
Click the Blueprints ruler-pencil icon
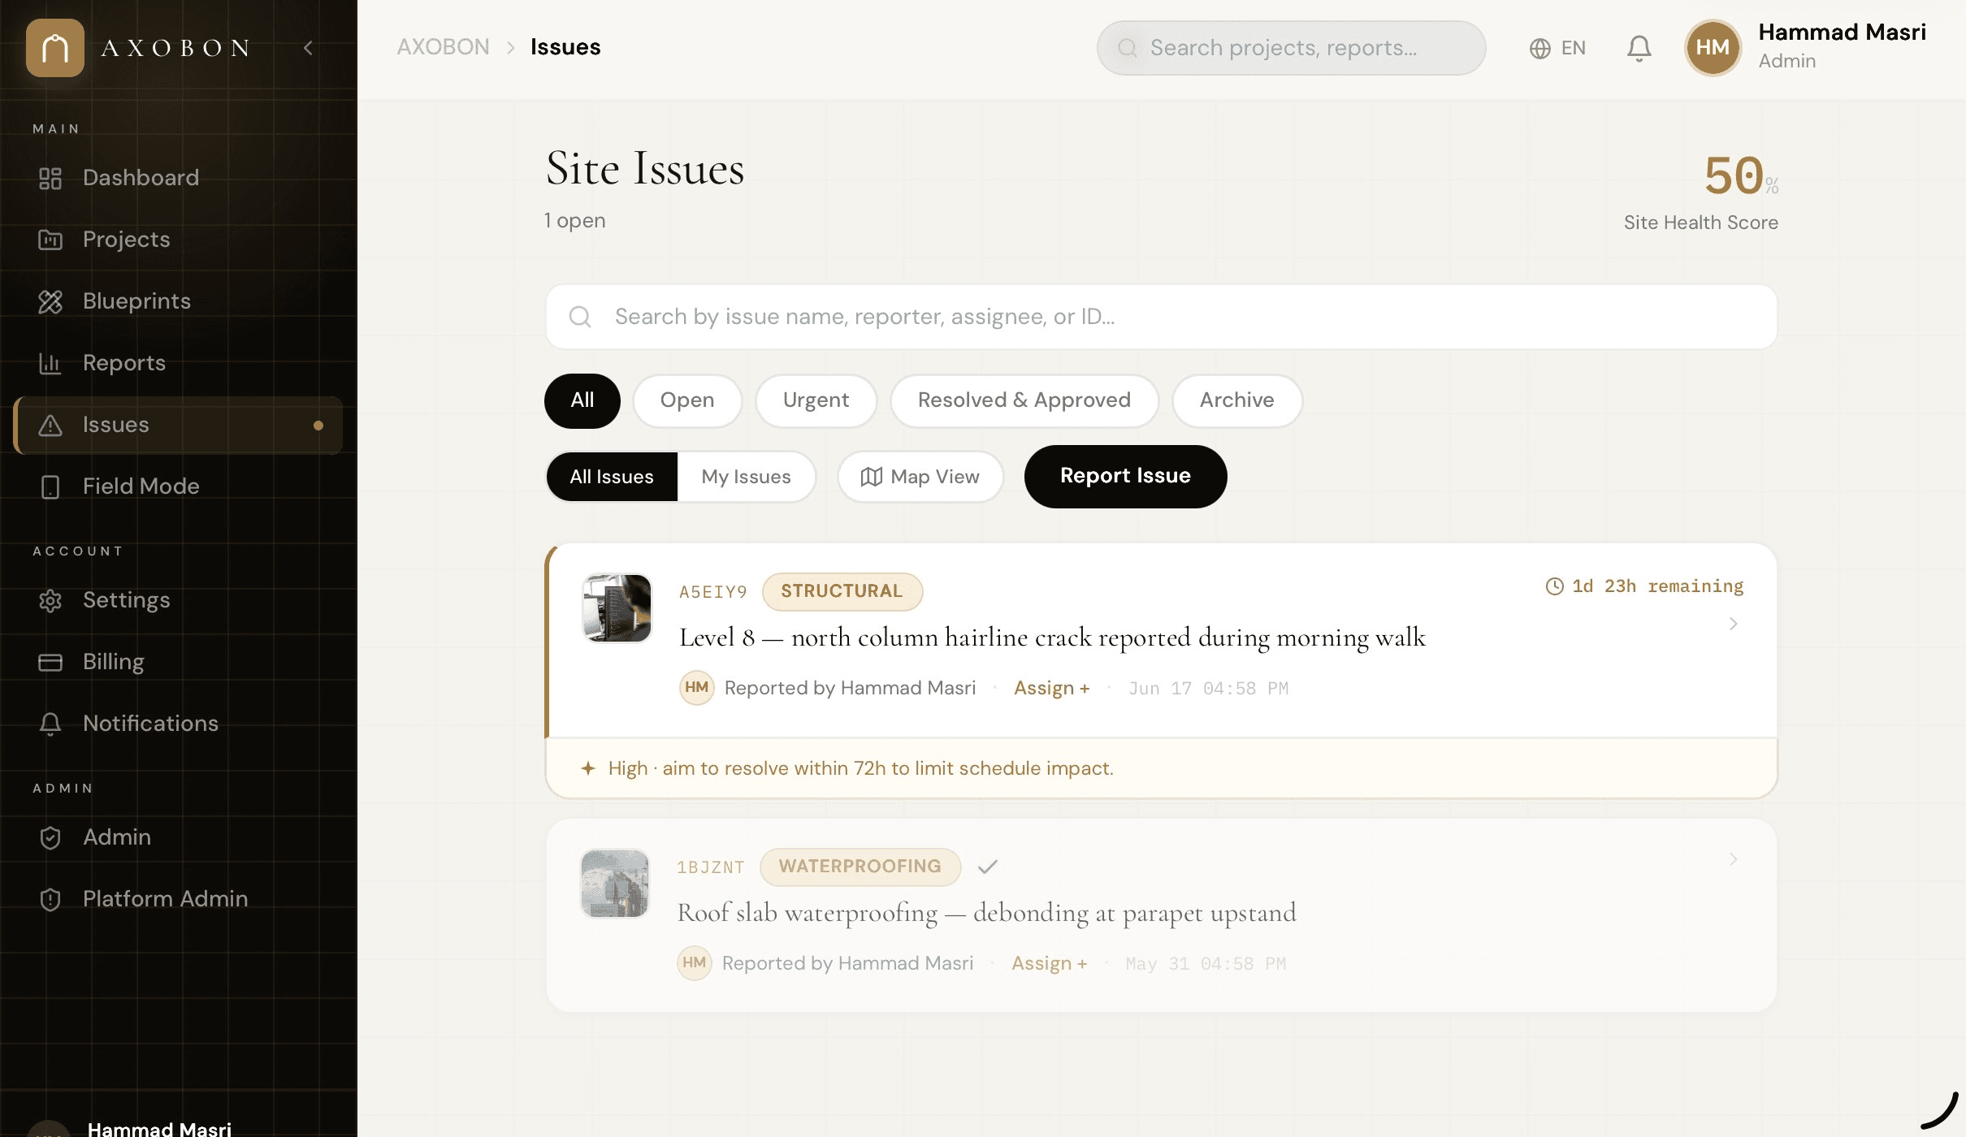(x=50, y=301)
